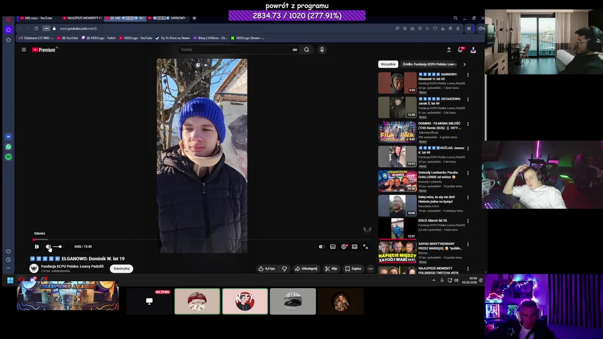Open DOMINO - FILMOWA MIŁOŚĆ video thumbnail
The height and width of the screenshot is (339, 603).
click(397, 132)
